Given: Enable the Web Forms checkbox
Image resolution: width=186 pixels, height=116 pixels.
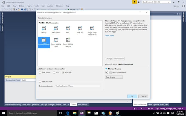Looking at the screenshot, I should (x=40, y=73).
